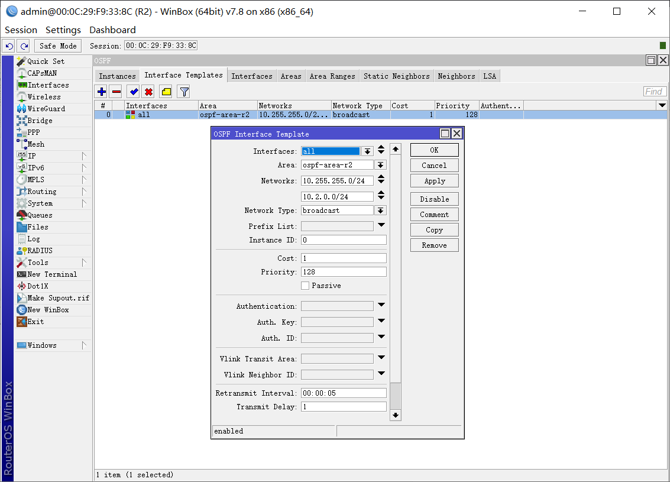Open PPP in the sidebar
Viewport: 670px width, 482px height.
53,132
